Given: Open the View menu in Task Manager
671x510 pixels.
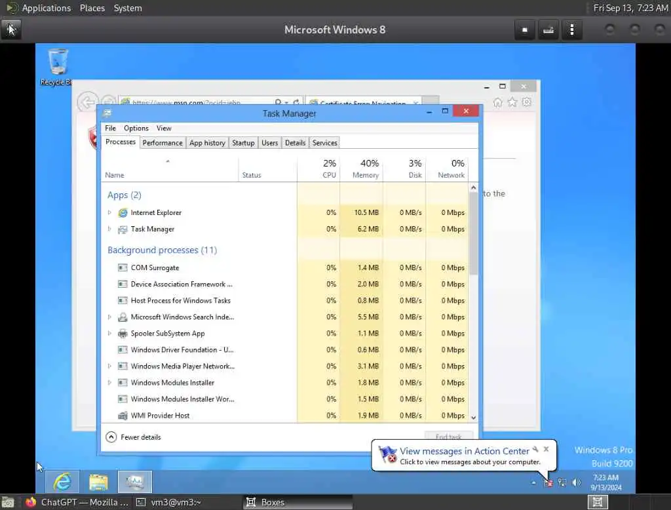Looking at the screenshot, I should pos(164,128).
